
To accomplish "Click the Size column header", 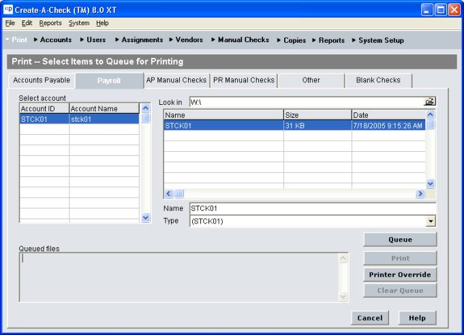I will pos(318,115).
